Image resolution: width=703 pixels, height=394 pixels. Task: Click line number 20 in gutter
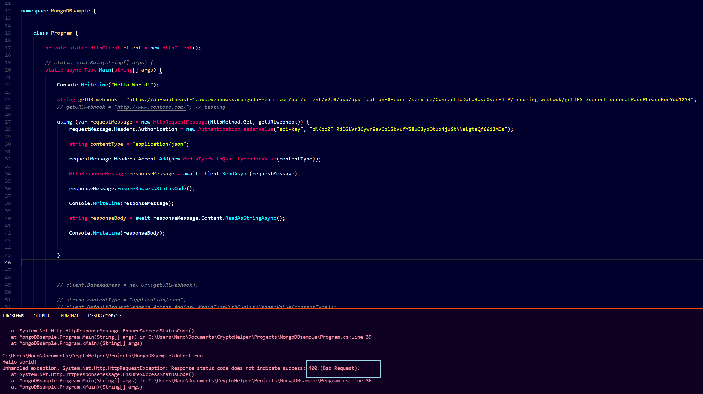8,70
